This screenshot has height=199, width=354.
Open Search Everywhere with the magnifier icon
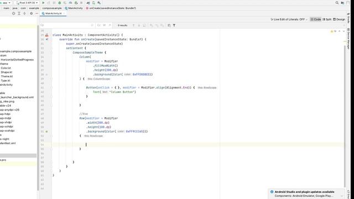[x=337, y=3]
